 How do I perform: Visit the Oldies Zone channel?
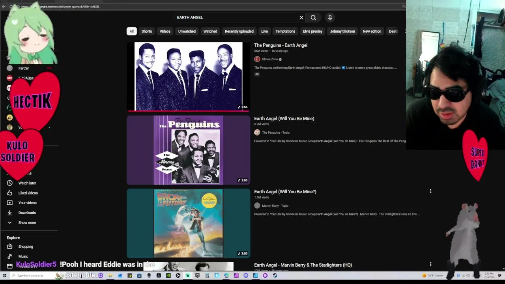270,59
